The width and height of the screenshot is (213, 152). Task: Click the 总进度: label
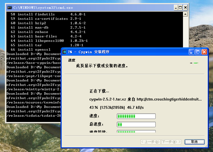pyautogui.click(x=96, y=124)
